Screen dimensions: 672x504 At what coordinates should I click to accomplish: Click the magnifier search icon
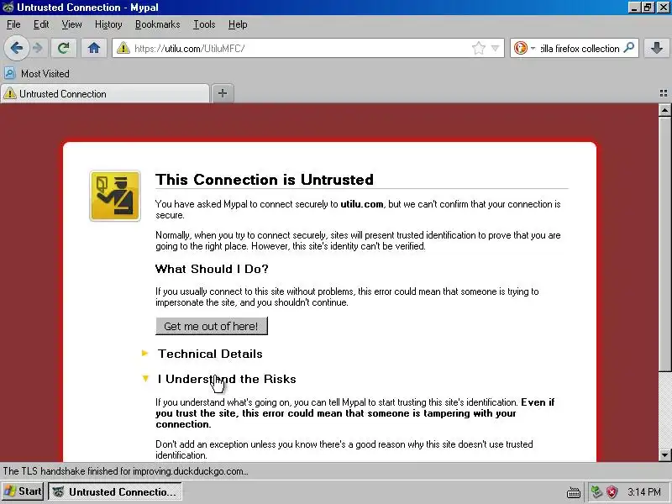628,48
